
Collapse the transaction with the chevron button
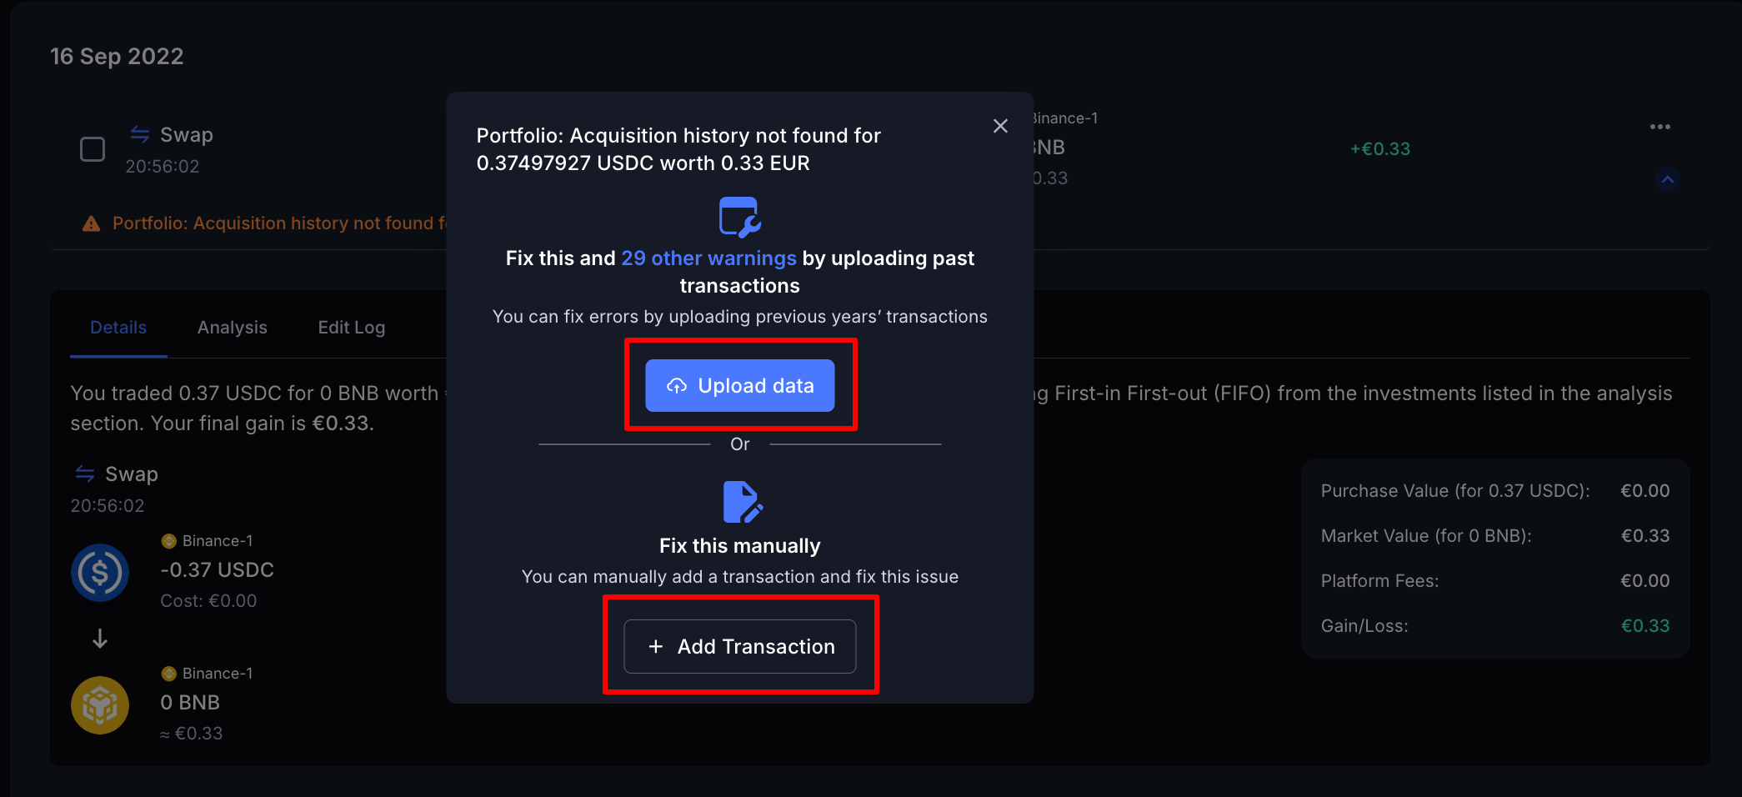point(1668,179)
